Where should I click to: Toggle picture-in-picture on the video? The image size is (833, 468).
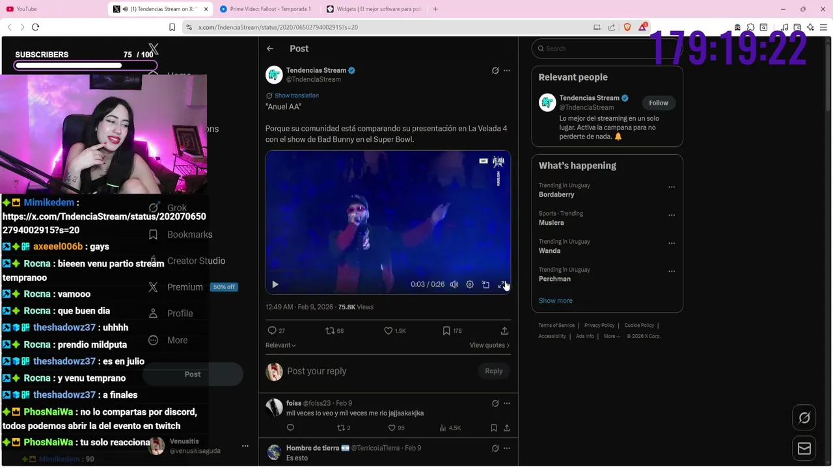485,285
